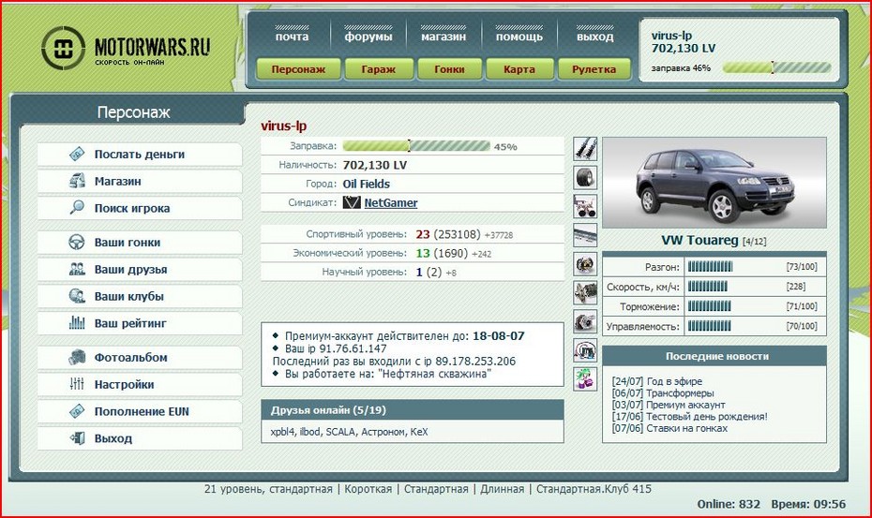Click the sliders icon for Настройки
The width and height of the screenshot is (872, 518).
coord(78,384)
